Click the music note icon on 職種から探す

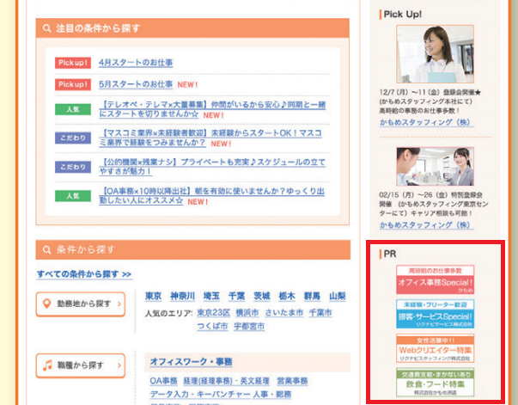[x=49, y=365]
